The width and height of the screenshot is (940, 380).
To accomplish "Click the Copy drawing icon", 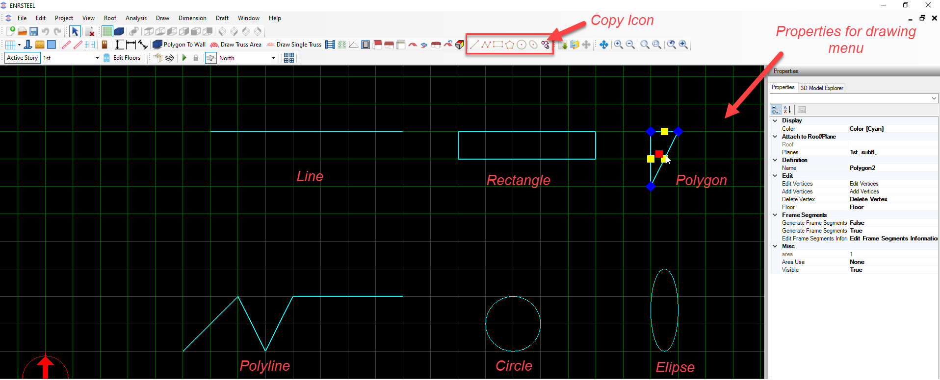I will coord(545,45).
